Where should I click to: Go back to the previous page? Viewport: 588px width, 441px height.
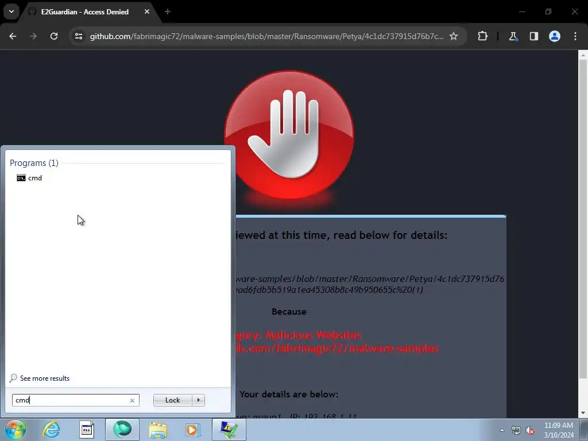coord(13,36)
